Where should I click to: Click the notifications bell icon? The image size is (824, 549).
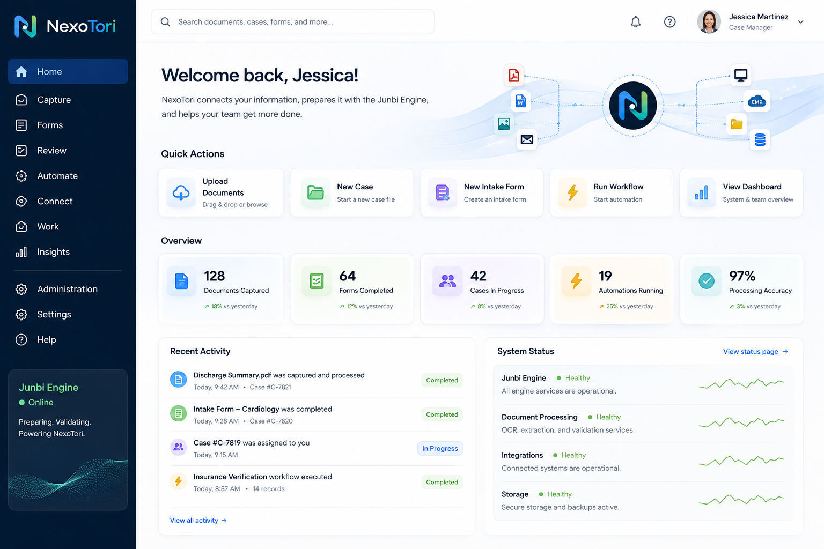[x=636, y=22]
